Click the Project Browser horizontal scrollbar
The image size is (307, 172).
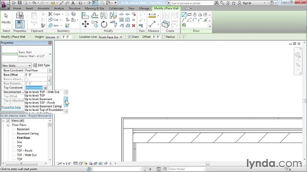coord(21,163)
